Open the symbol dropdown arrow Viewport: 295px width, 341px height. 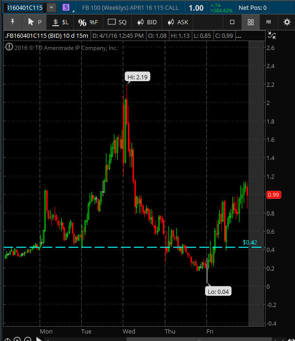point(51,7)
